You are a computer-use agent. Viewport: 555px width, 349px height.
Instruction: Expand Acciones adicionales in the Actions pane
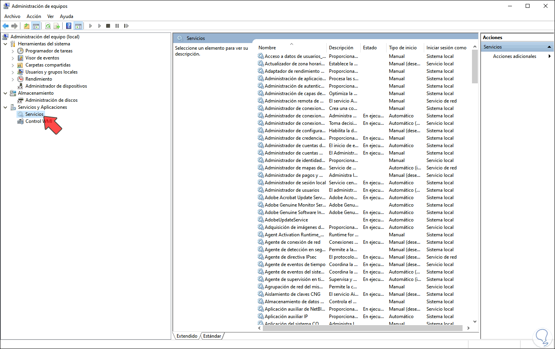coord(515,56)
